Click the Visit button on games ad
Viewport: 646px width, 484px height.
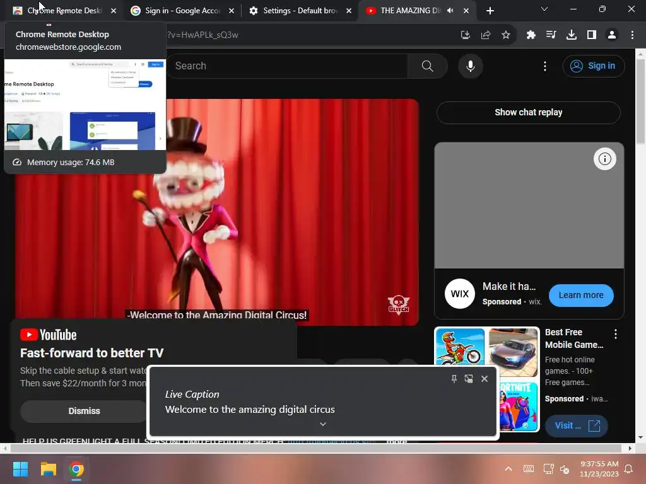(x=577, y=425)
